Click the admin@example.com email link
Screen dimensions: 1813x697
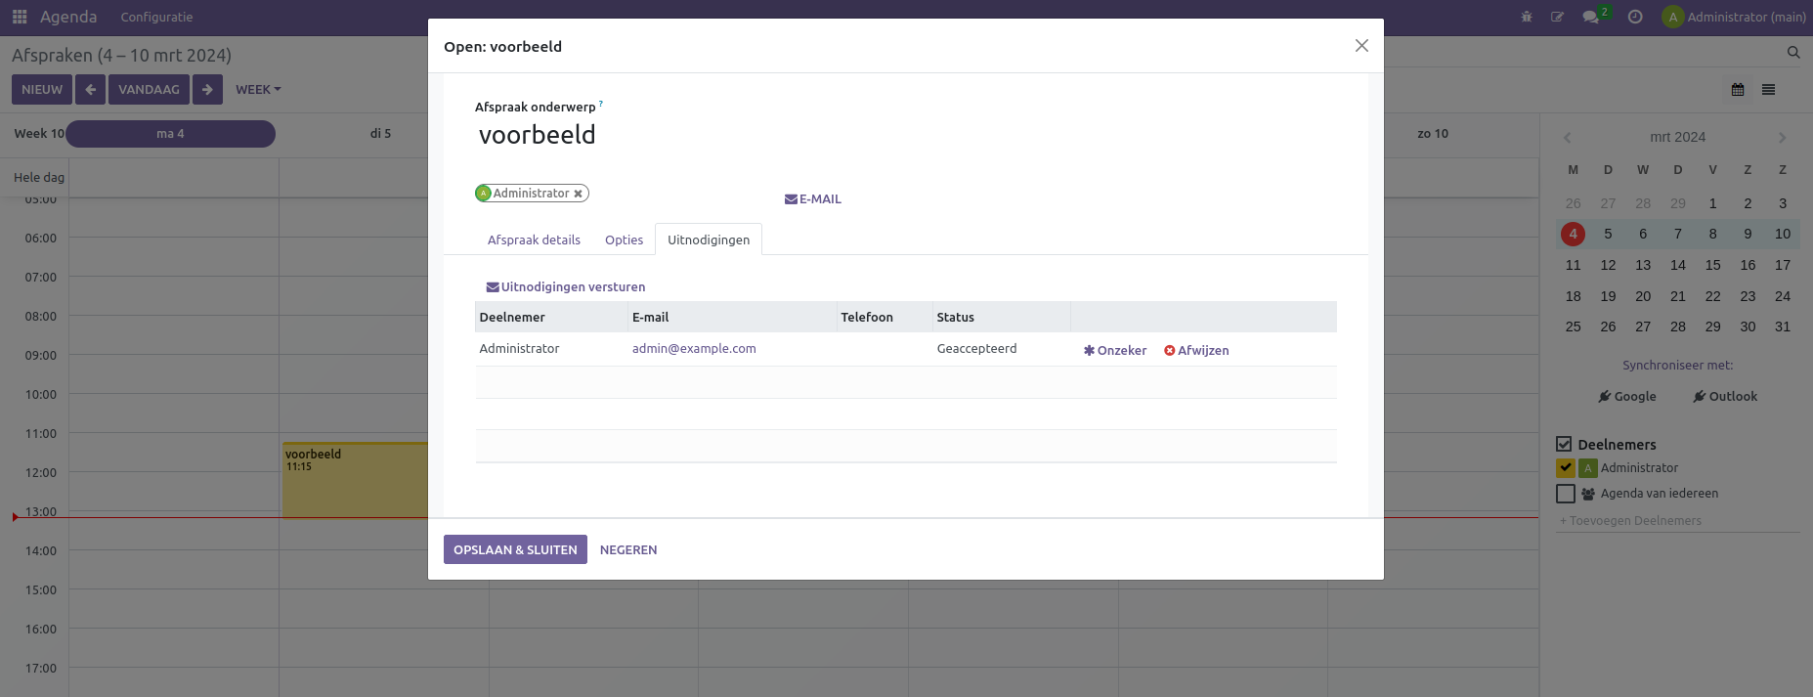tap(694, 349)
